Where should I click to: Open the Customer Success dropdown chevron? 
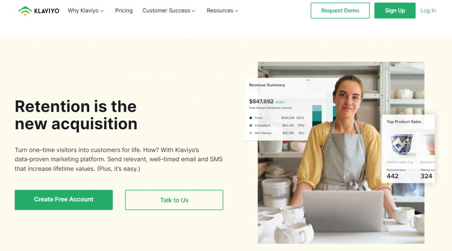coord(193,11)
